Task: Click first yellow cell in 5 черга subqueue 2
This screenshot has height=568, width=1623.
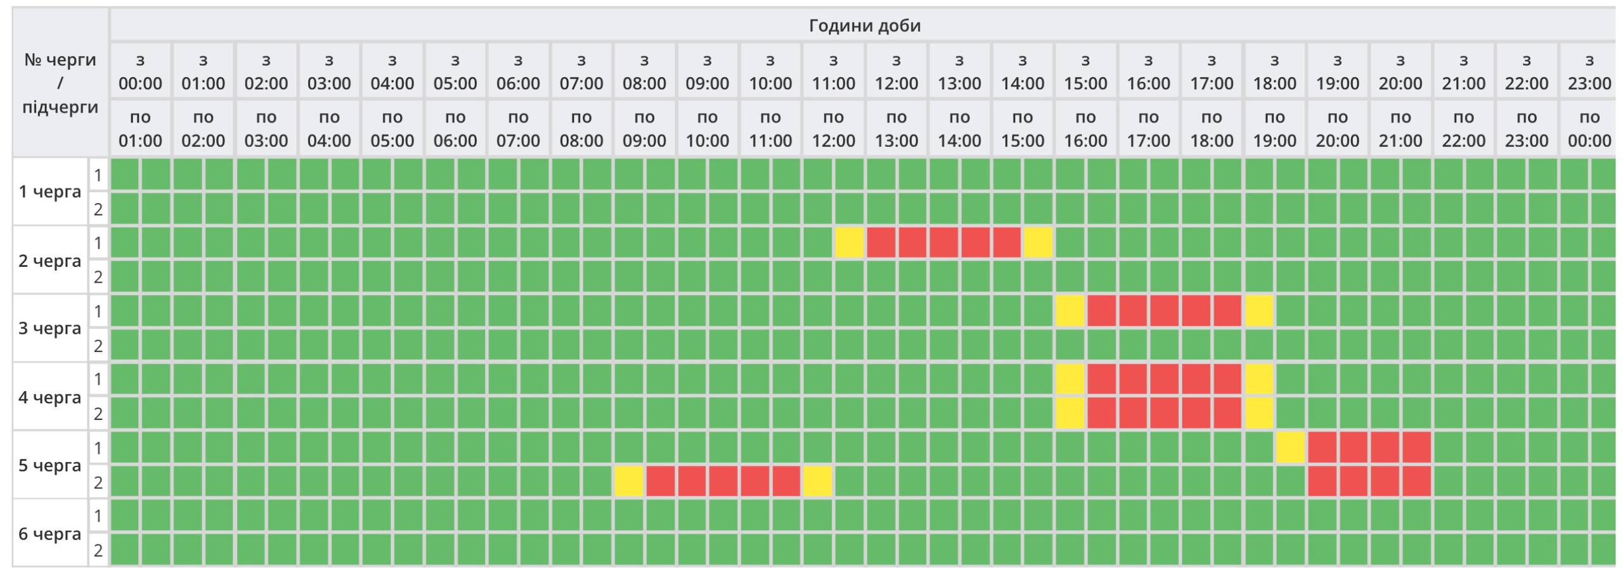Action: [628, 482]
